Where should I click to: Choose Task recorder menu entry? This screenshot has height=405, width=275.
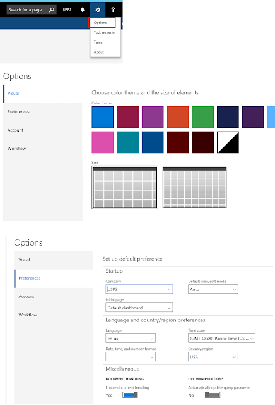(105, 32)
